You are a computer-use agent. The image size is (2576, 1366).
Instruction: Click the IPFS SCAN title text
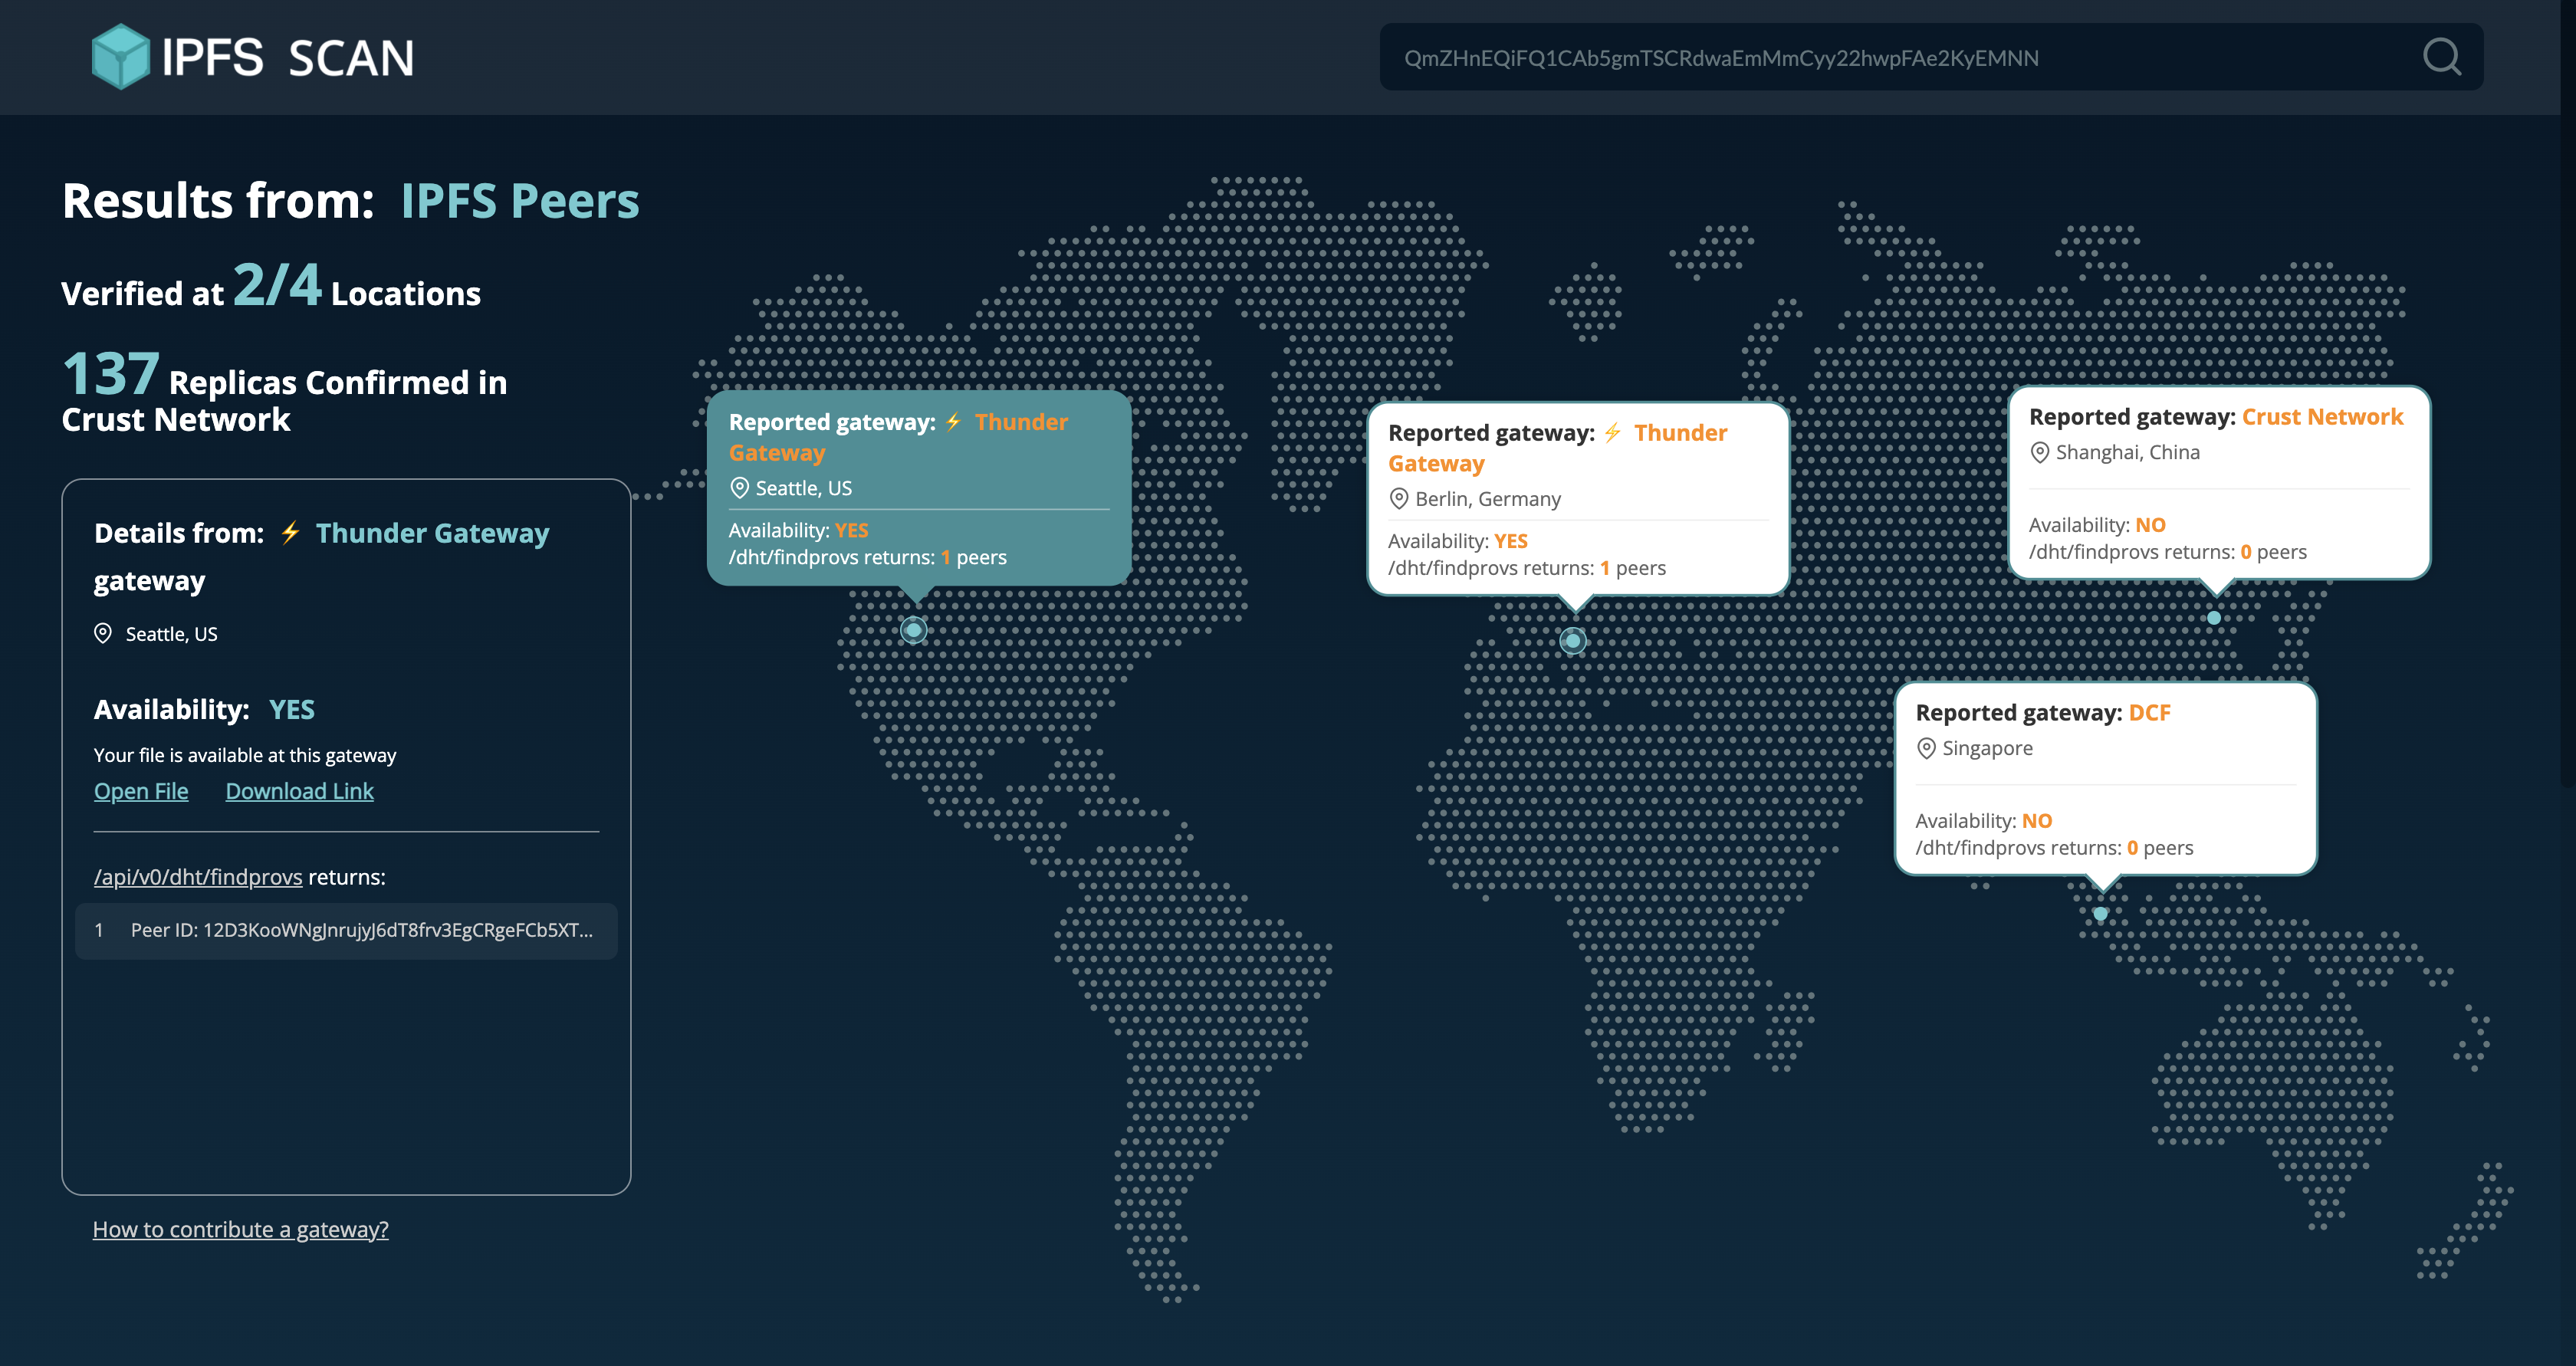click(288, 58)
